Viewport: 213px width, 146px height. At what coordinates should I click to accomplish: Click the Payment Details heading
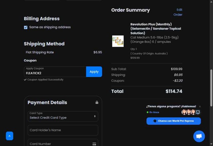(x=47, y=103)
